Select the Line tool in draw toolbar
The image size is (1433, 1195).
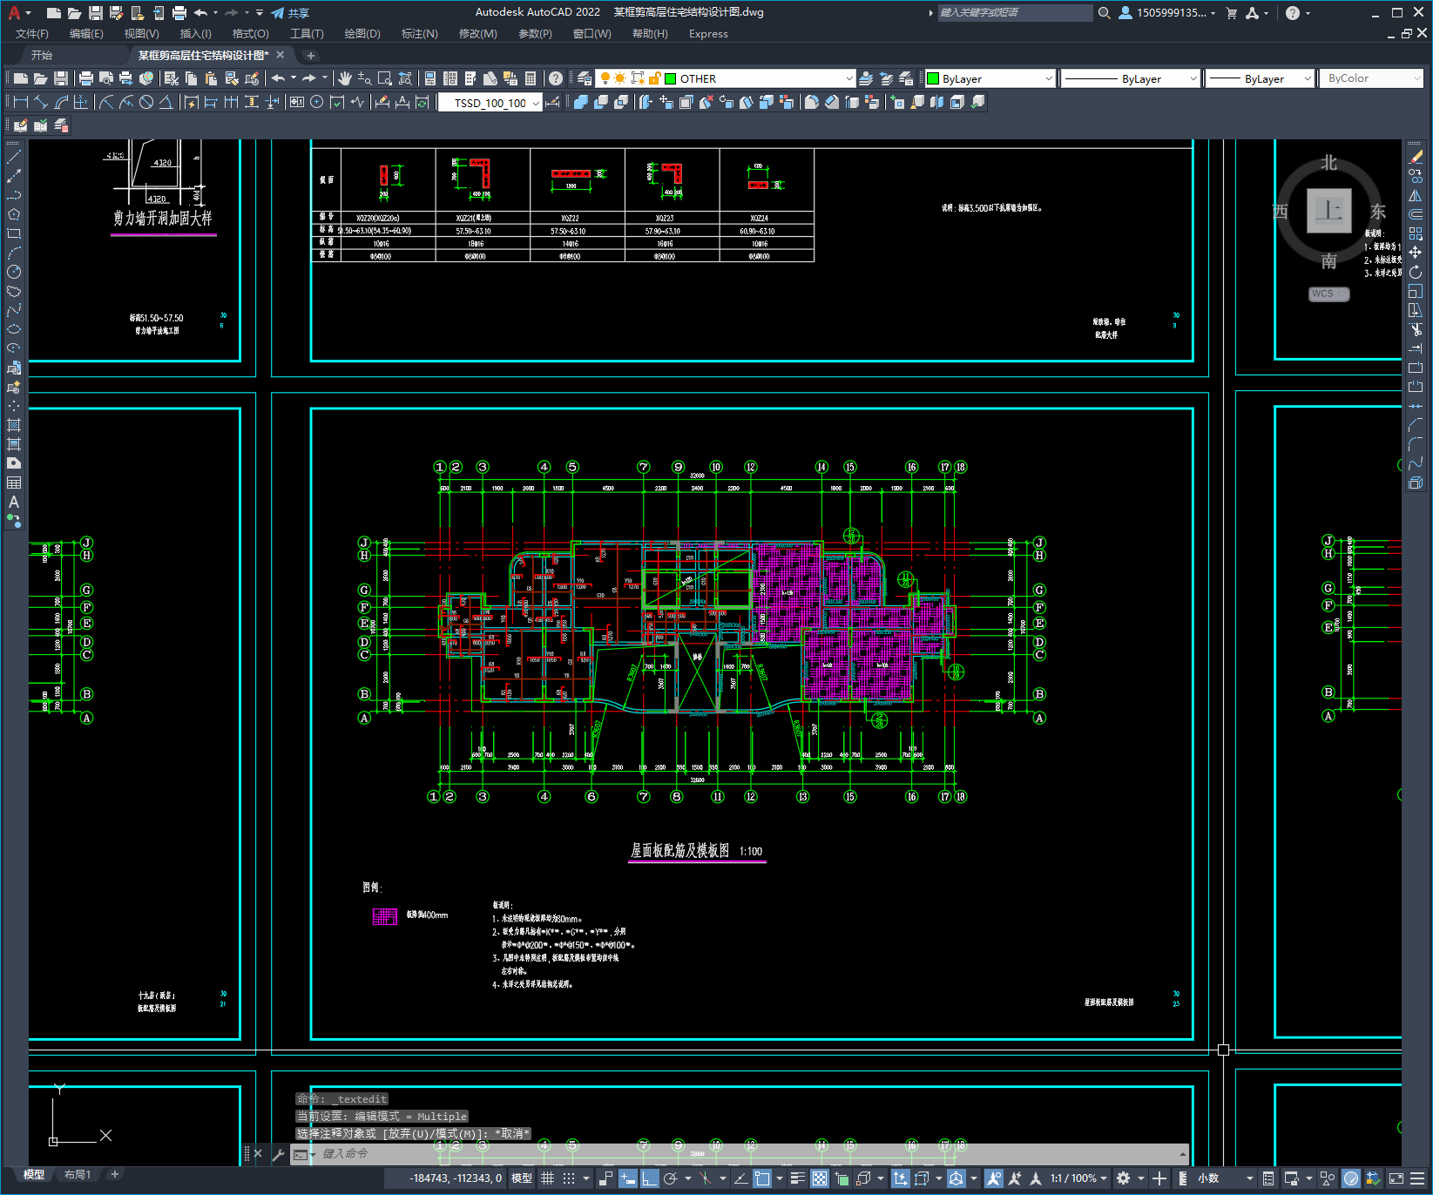(x=14, y=158)
